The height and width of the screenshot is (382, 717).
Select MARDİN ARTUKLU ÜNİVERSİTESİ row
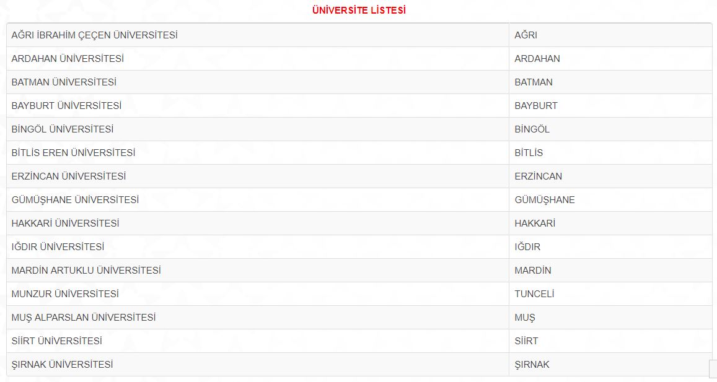(359, 271)
